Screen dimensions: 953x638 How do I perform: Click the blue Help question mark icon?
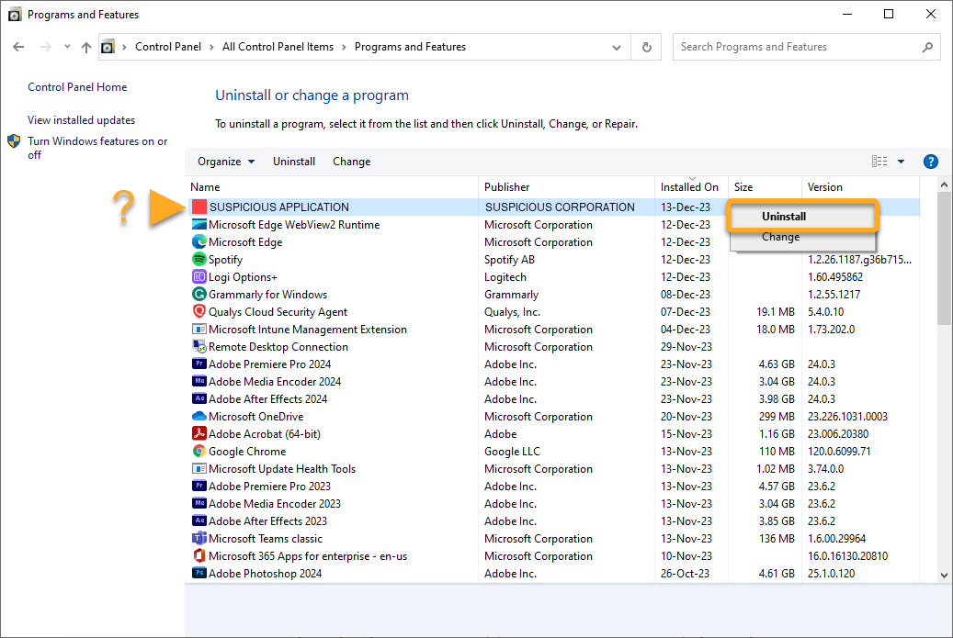click(x=930, y=162)
